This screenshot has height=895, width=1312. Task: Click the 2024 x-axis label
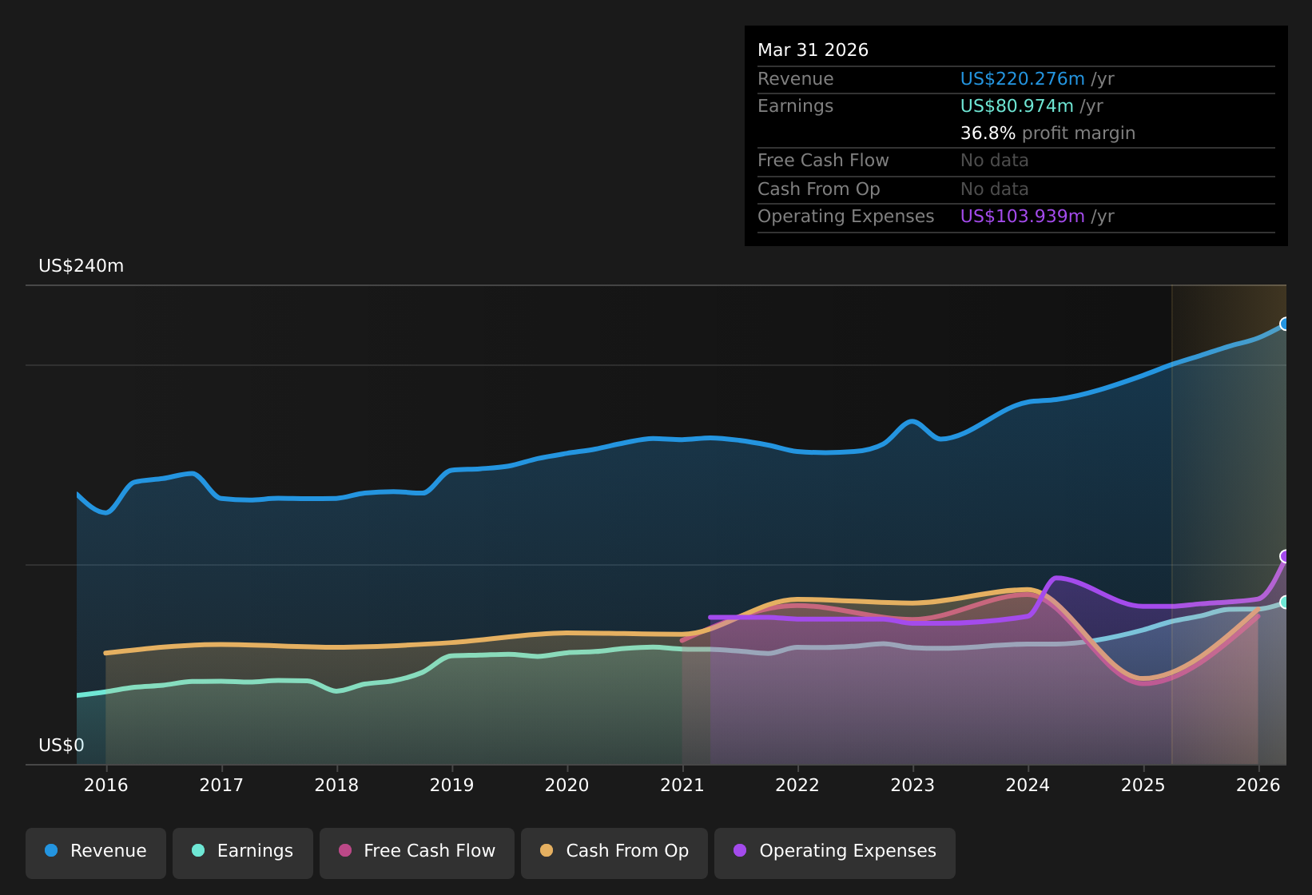click(1028, 785)
